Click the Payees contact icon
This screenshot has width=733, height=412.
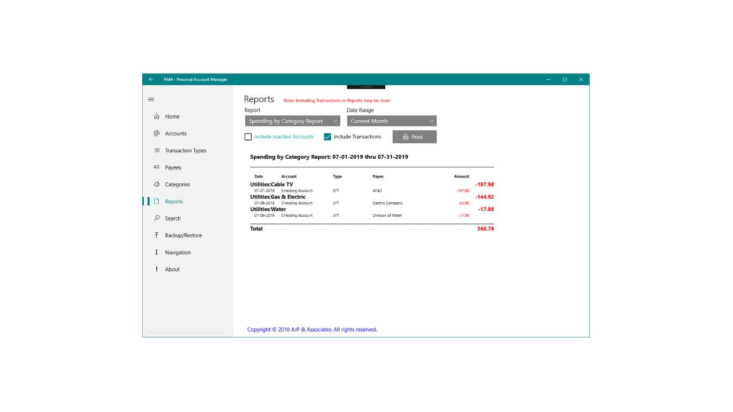(157, 167)
